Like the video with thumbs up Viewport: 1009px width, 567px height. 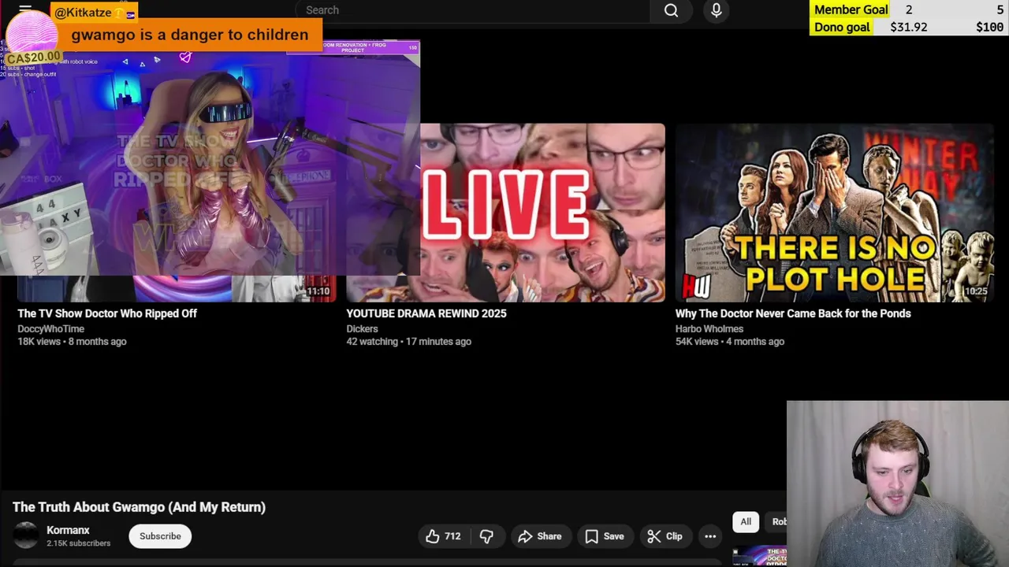pyautogui.click(x=443, y=536)
